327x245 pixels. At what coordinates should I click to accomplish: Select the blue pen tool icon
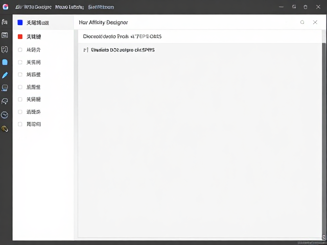pyautogui.click(x=5, y=75)
